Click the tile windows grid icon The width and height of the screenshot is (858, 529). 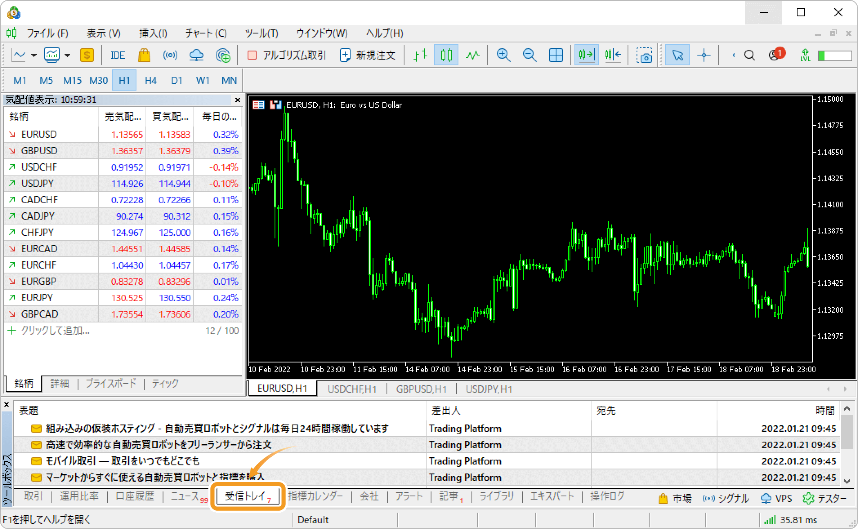point(556,55)
